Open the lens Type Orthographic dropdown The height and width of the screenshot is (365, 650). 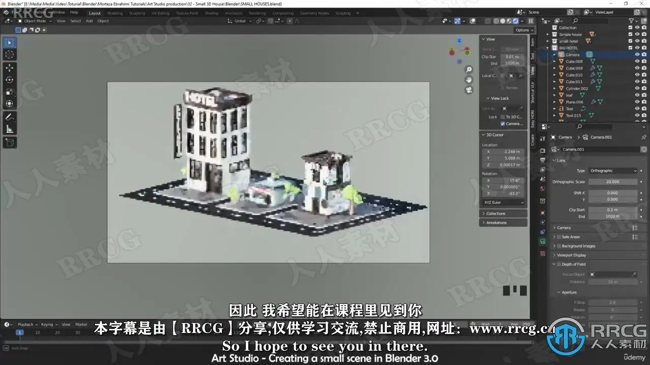(613, 171)
